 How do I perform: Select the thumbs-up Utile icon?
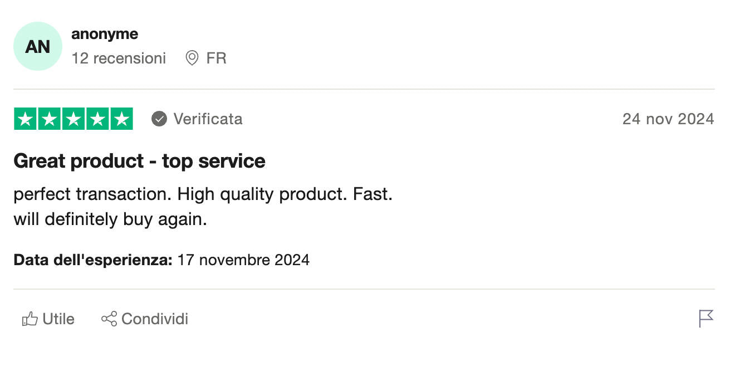point(30,319)
